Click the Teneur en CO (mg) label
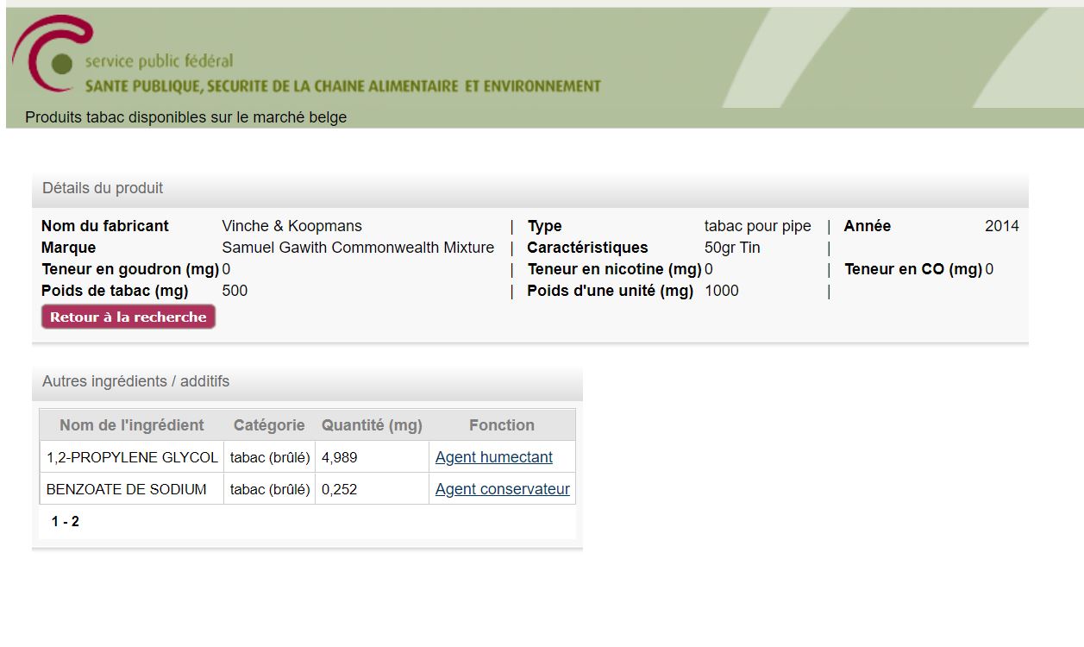Screen dimensions: 1084x647 click(x=913, y=269)
